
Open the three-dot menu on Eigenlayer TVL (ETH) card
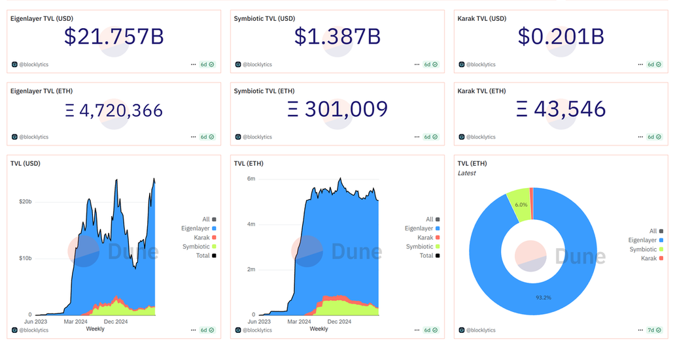point(194,137)
